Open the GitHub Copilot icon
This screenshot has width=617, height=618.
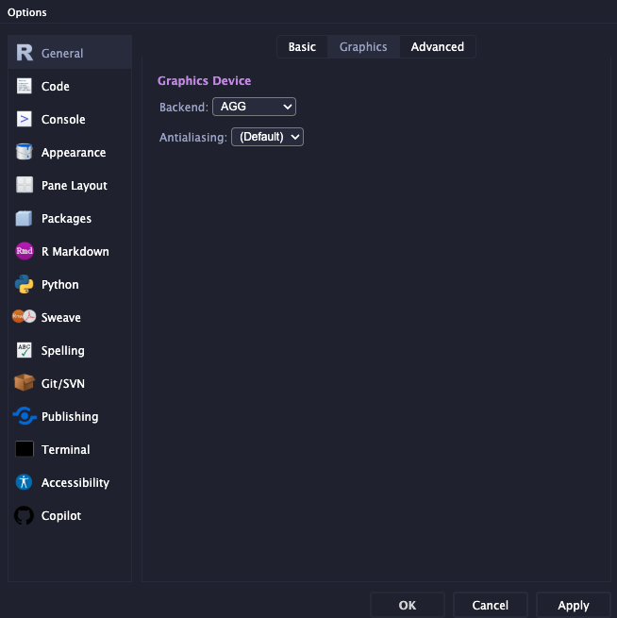pyautogui.click(x=25, y=516)
